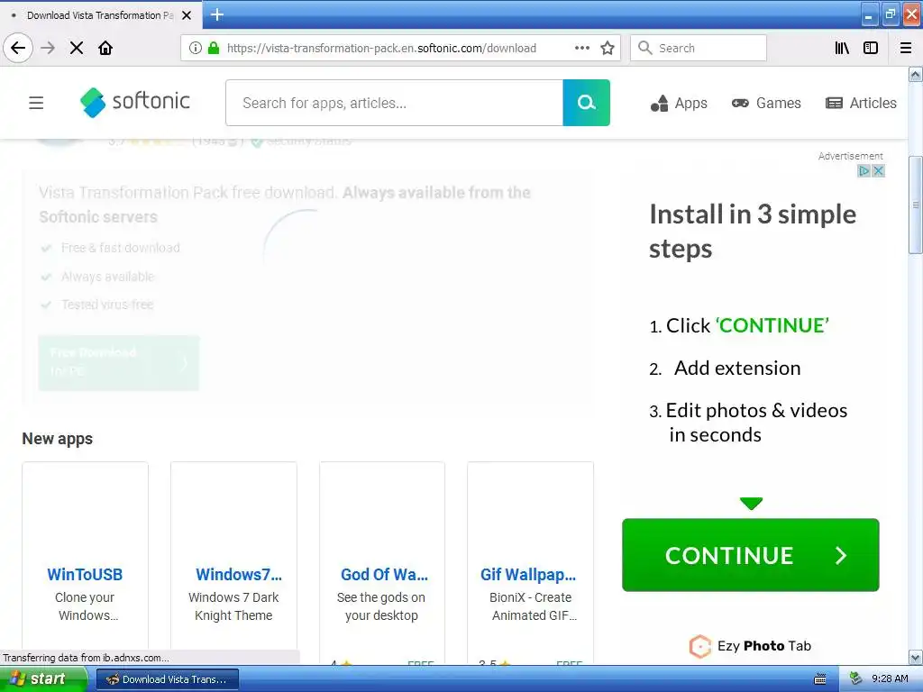Click the "Add extension" step text

pyautogui.click(x=737, y=369)
